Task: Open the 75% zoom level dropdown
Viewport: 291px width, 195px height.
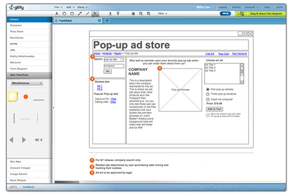Action: pos(163,13)
